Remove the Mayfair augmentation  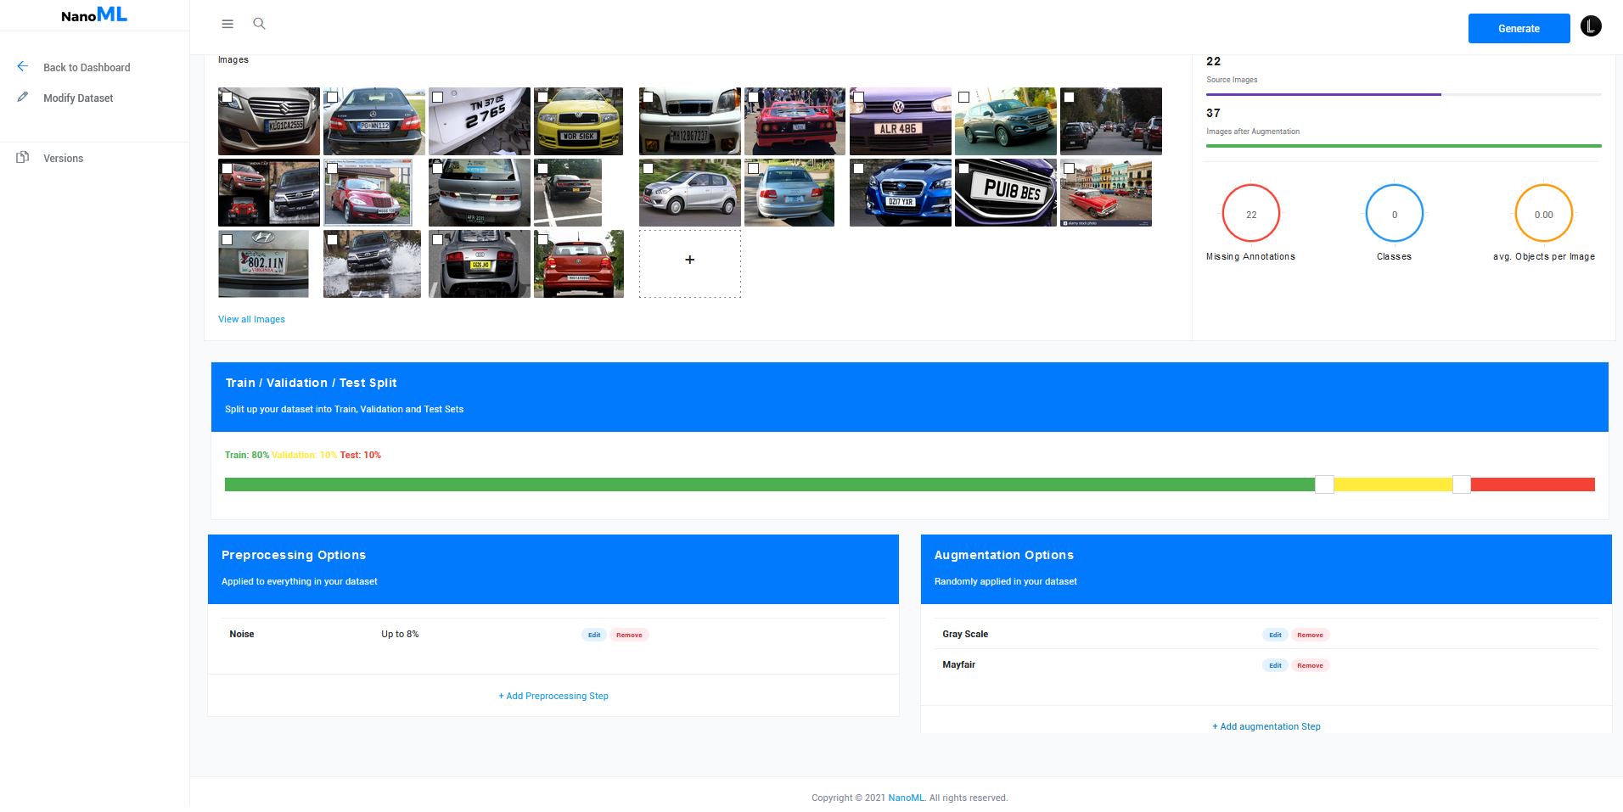(1310, 665)
